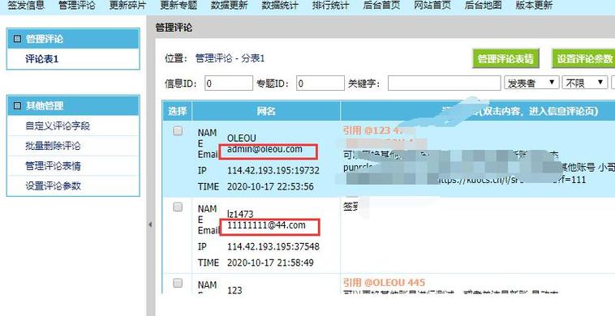Toggle the sidebar collapse arrow handle
The image size is (615, 316).
150,224
